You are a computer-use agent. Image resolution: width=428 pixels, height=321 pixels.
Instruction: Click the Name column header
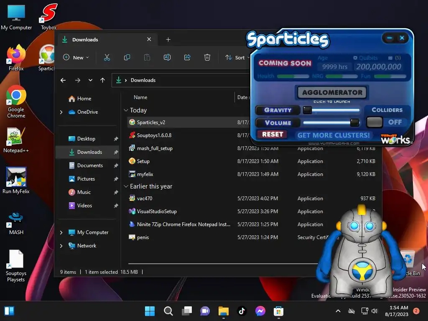click(140, 97)
